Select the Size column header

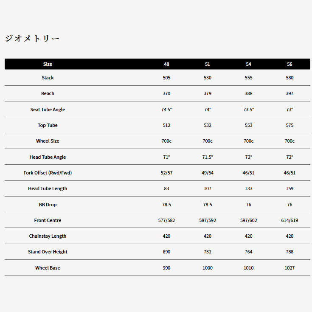[x=48, y=64]
